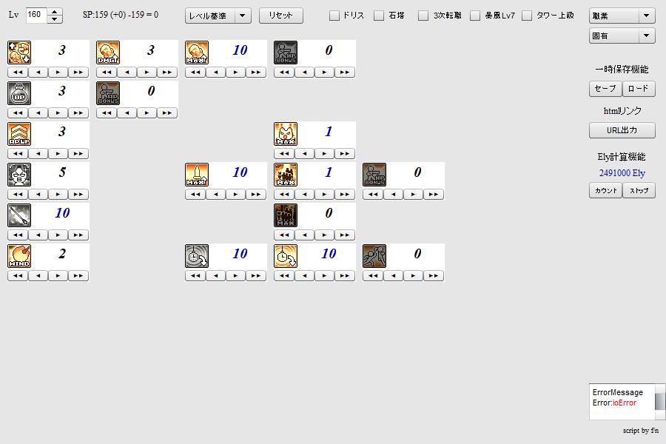This screenshot has height=444, width=666.
Task: Select the punch up/down arrows skill icon
Action: tap(19, 53)
